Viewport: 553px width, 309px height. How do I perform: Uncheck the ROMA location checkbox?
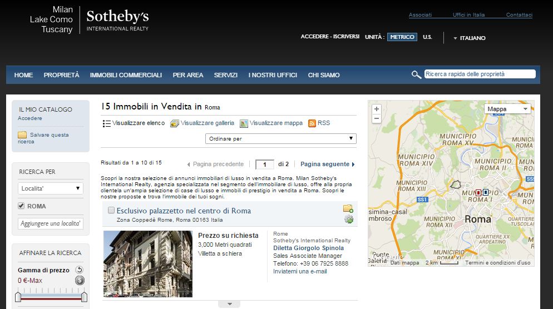pyautogui.click(x=21, y=206)
